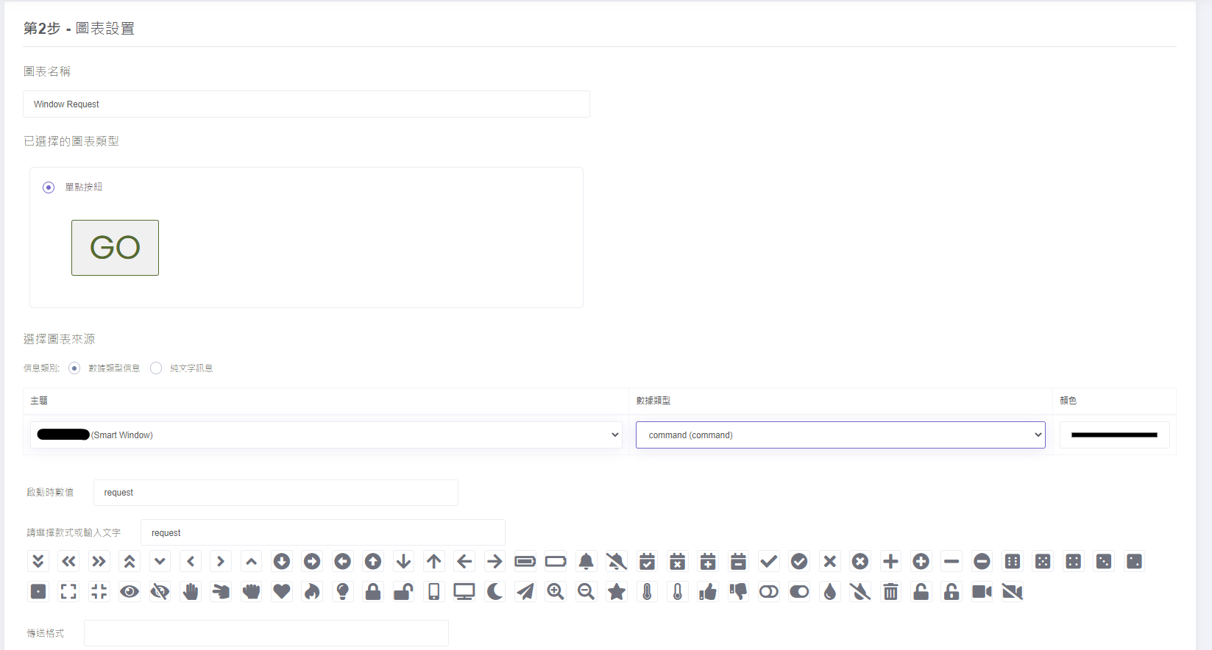Focus the 啟動時數值 request input field
Viewport: 1212px width, 650px height.
pos(275,493)
